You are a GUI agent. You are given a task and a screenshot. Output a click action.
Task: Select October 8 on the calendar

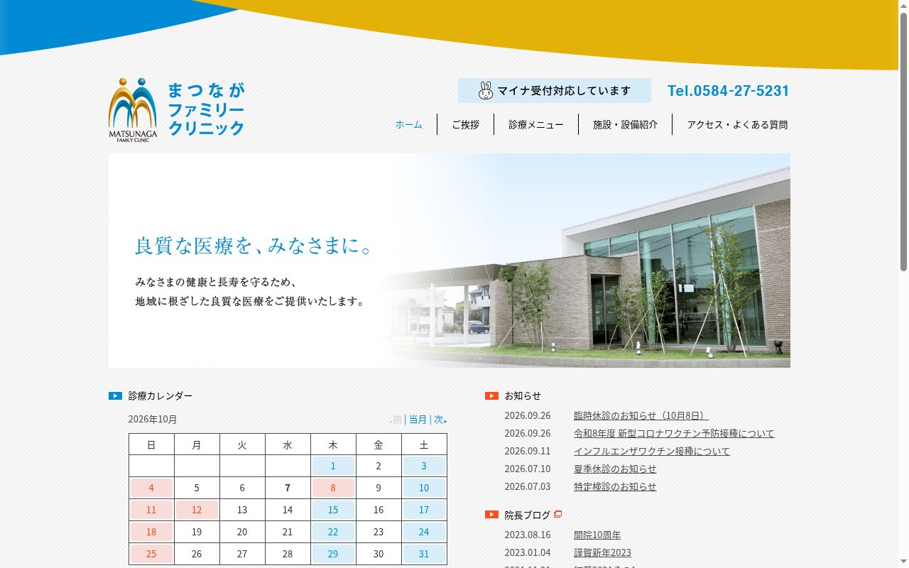[333, 488]
